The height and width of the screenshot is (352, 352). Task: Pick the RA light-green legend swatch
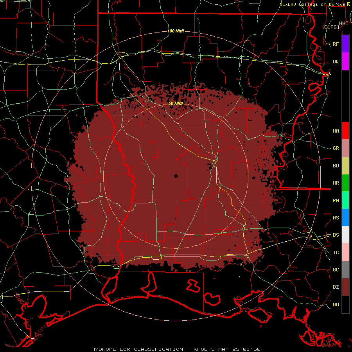click(345, 200)
